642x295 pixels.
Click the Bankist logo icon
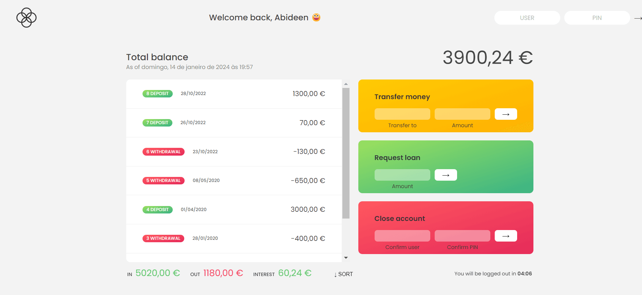[26, 18]
